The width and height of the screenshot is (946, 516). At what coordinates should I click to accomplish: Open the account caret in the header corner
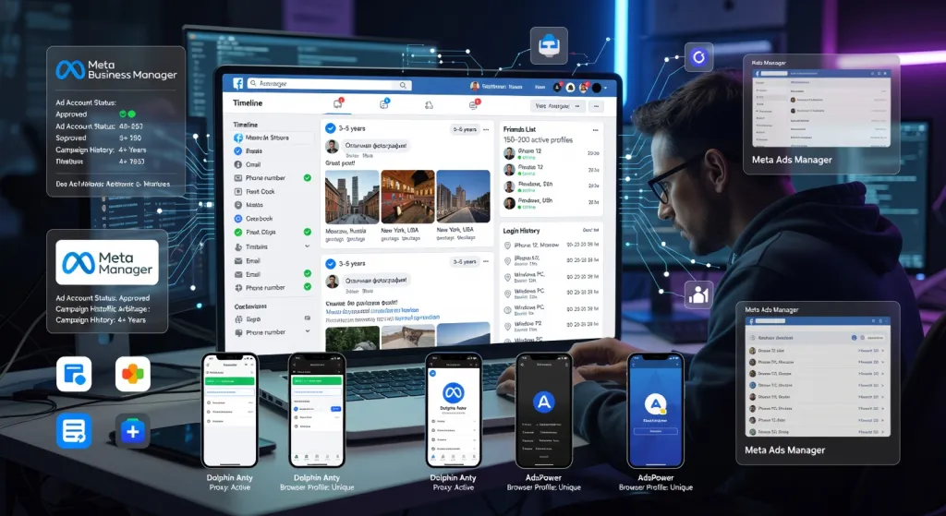(x=605, y=88)
